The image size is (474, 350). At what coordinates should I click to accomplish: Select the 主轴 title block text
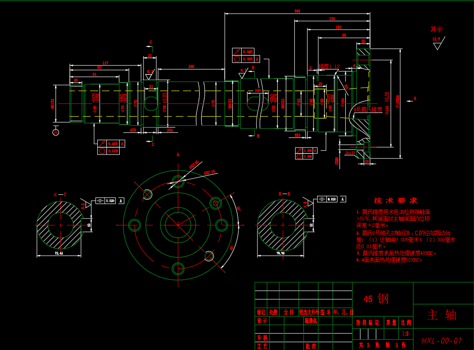tap(442, 315)
